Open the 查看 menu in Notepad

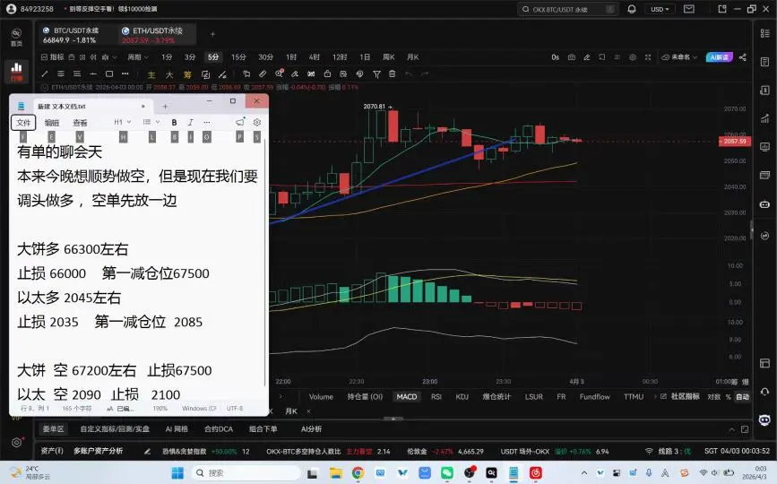click(80, 123)
